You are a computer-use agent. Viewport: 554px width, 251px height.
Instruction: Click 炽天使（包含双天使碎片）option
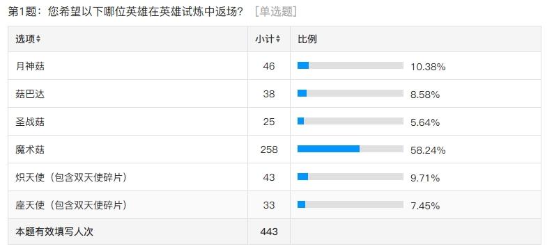tap(71, 177)
